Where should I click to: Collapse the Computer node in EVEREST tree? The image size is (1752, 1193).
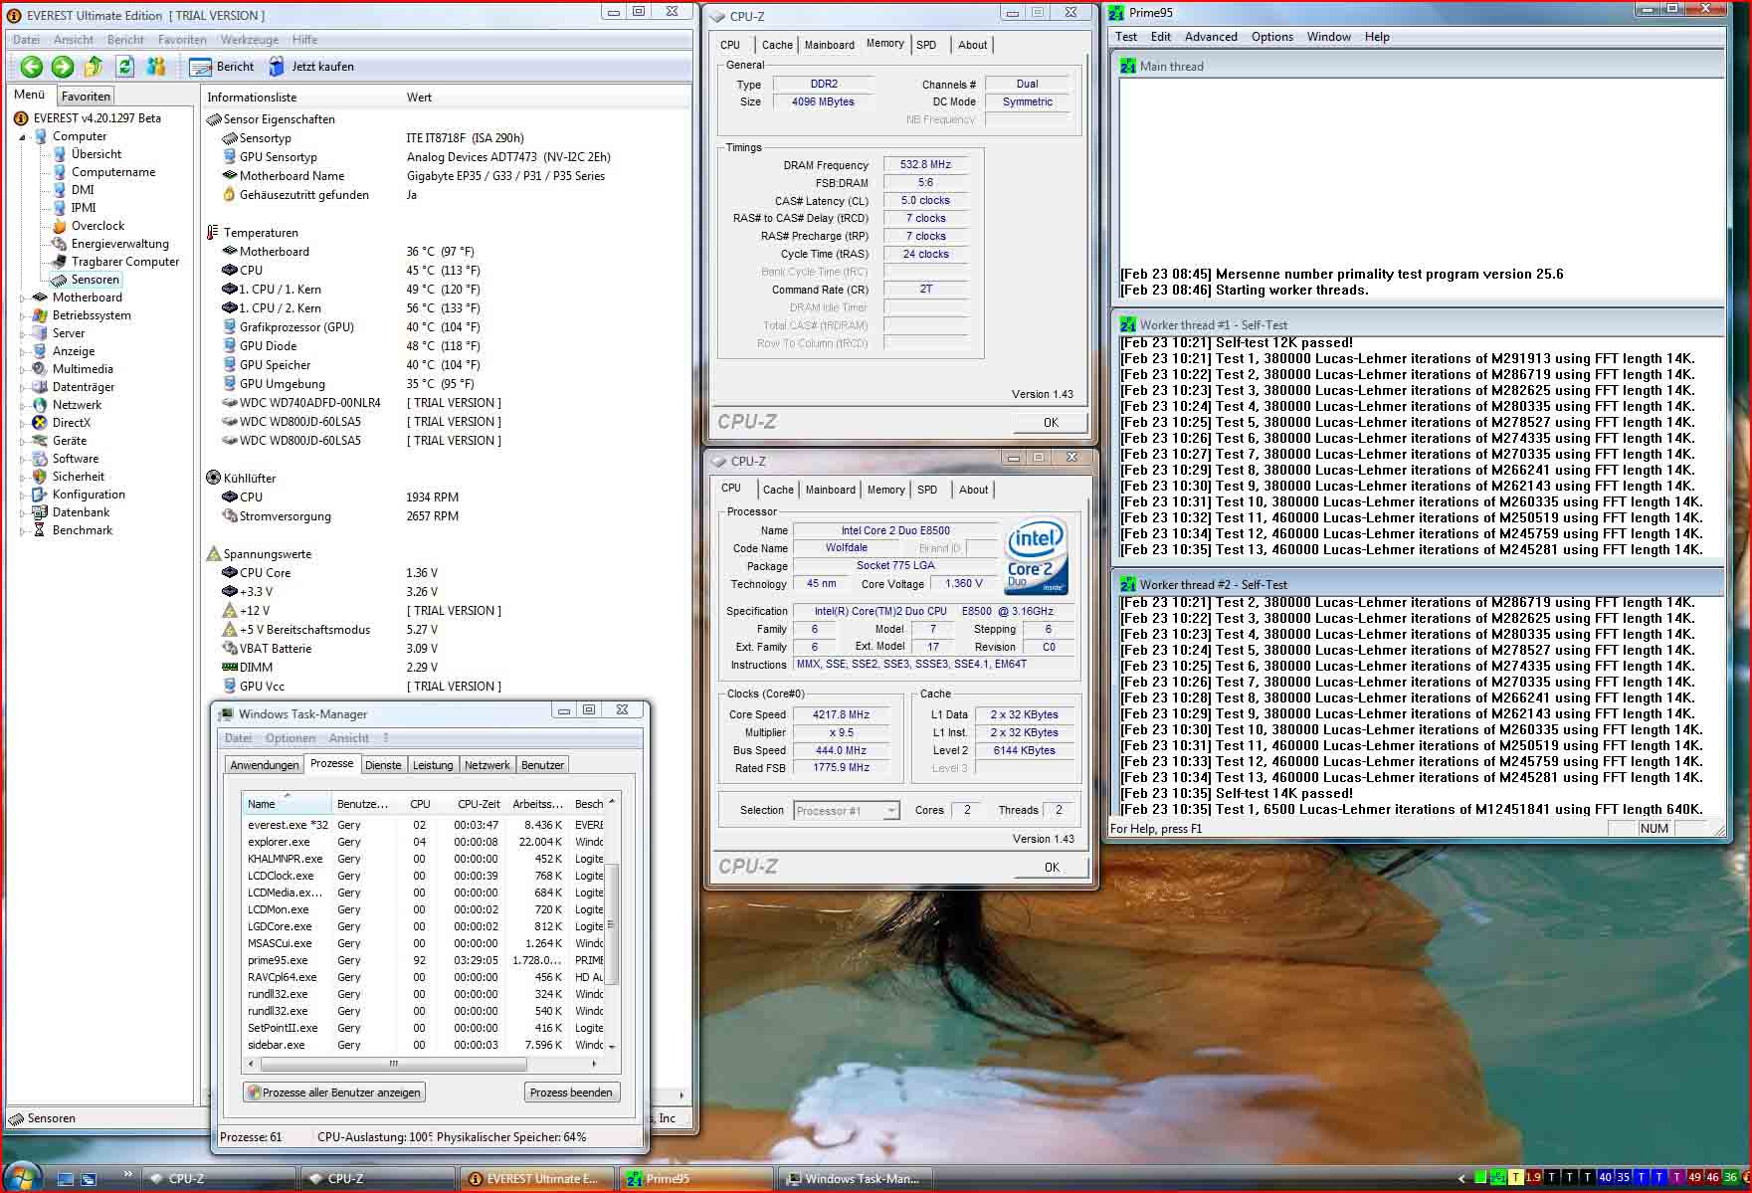[23, 137]
